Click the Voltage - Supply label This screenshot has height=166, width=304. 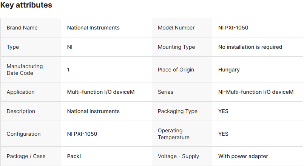(178, 156)
